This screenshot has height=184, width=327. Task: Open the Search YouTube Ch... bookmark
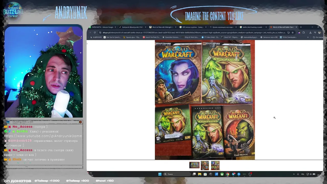pos(151,37)
